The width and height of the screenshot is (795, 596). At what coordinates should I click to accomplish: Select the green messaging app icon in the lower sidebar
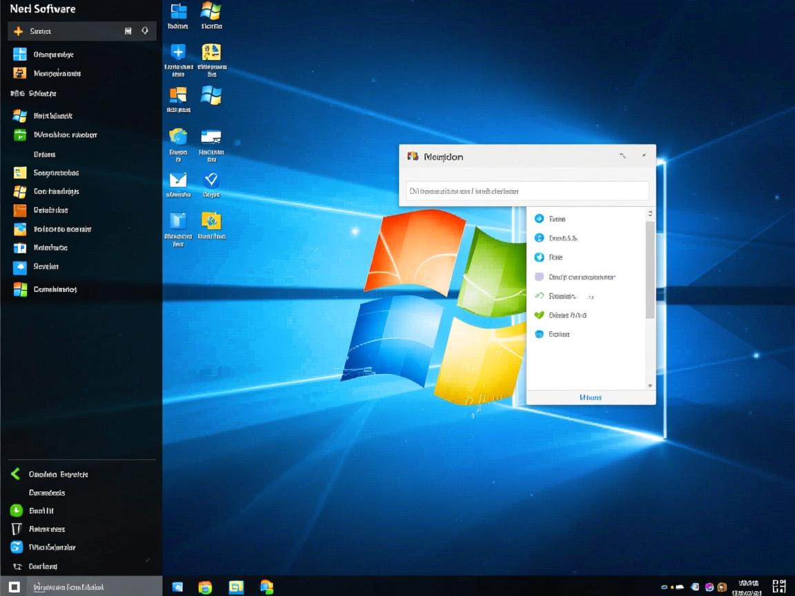pos(17,510)
